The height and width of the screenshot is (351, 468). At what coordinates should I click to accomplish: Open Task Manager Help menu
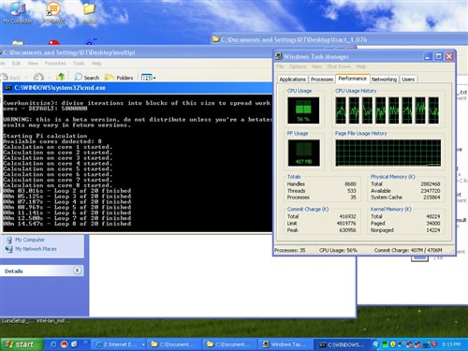361,66
